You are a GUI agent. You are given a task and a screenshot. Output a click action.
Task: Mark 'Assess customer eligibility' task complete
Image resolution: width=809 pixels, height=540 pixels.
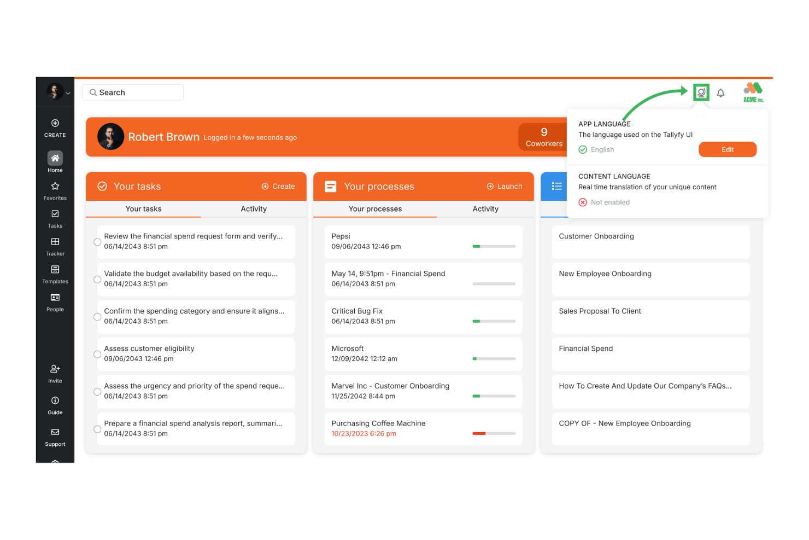97,355
